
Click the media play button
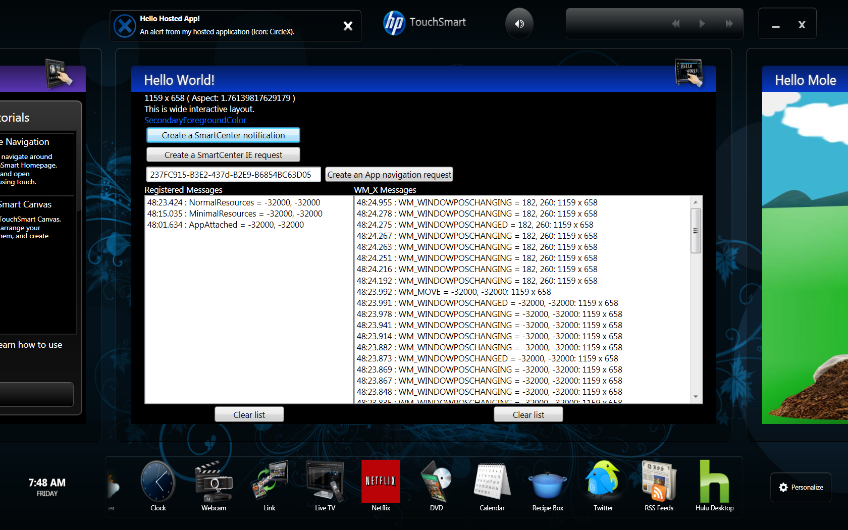pos(702,24)
